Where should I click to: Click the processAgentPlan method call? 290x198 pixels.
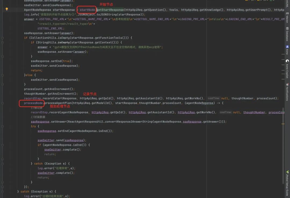click(x=58, y=103)
